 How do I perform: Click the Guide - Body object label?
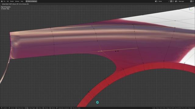(5, 9)
